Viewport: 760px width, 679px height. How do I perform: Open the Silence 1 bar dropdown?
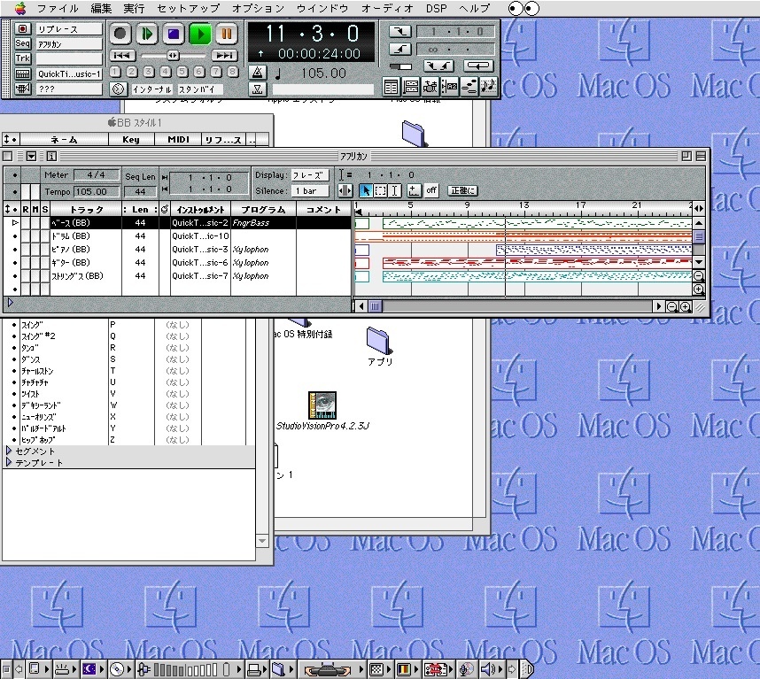click(x=310, y=190)
